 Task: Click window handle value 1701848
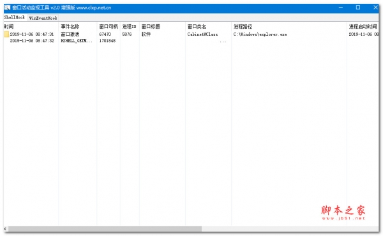[107, 41]
